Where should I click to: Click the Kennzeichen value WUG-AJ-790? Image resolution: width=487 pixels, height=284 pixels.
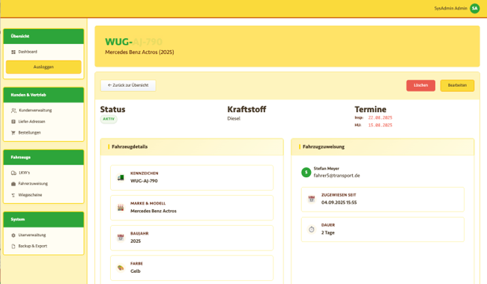pos(144,181)
